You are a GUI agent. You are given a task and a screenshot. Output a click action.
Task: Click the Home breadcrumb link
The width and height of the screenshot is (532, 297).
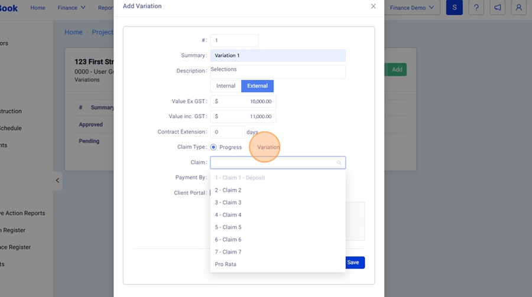click(x=73, y=32)
